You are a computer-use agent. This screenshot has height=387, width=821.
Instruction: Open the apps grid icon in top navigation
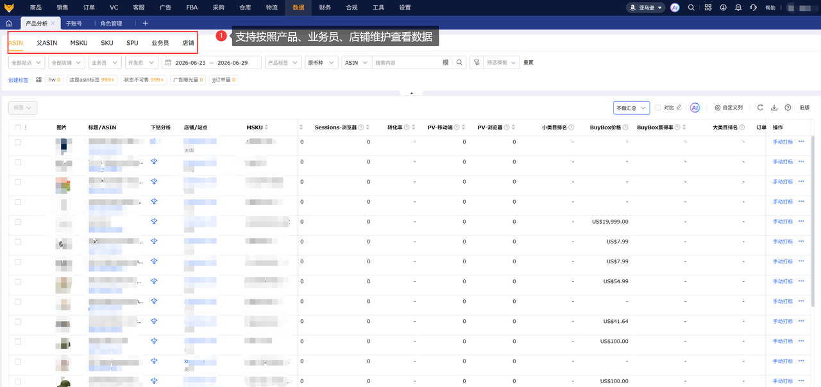click(708, 8)
